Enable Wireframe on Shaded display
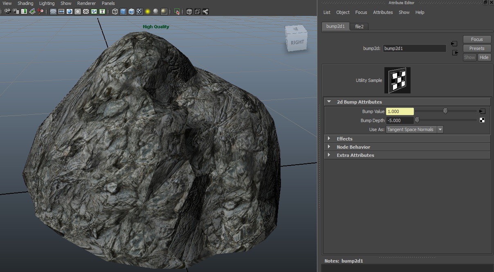 click(131, 11)
